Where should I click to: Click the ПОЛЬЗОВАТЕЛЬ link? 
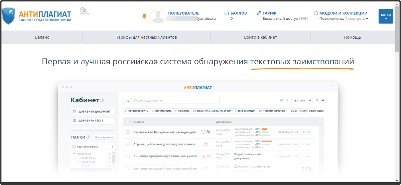click(x=184, y=13)
